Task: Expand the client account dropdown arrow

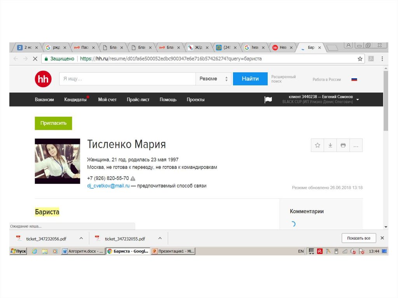Action: tap(358, 99)
